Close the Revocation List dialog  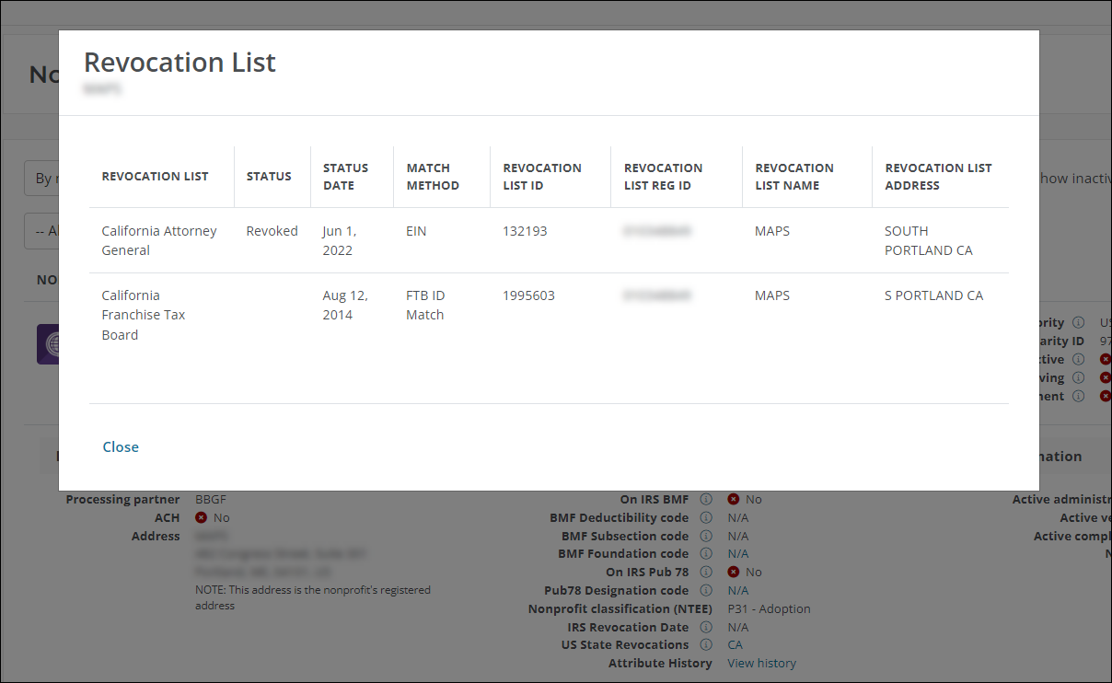pyautogui.click(x=121, y=446)
